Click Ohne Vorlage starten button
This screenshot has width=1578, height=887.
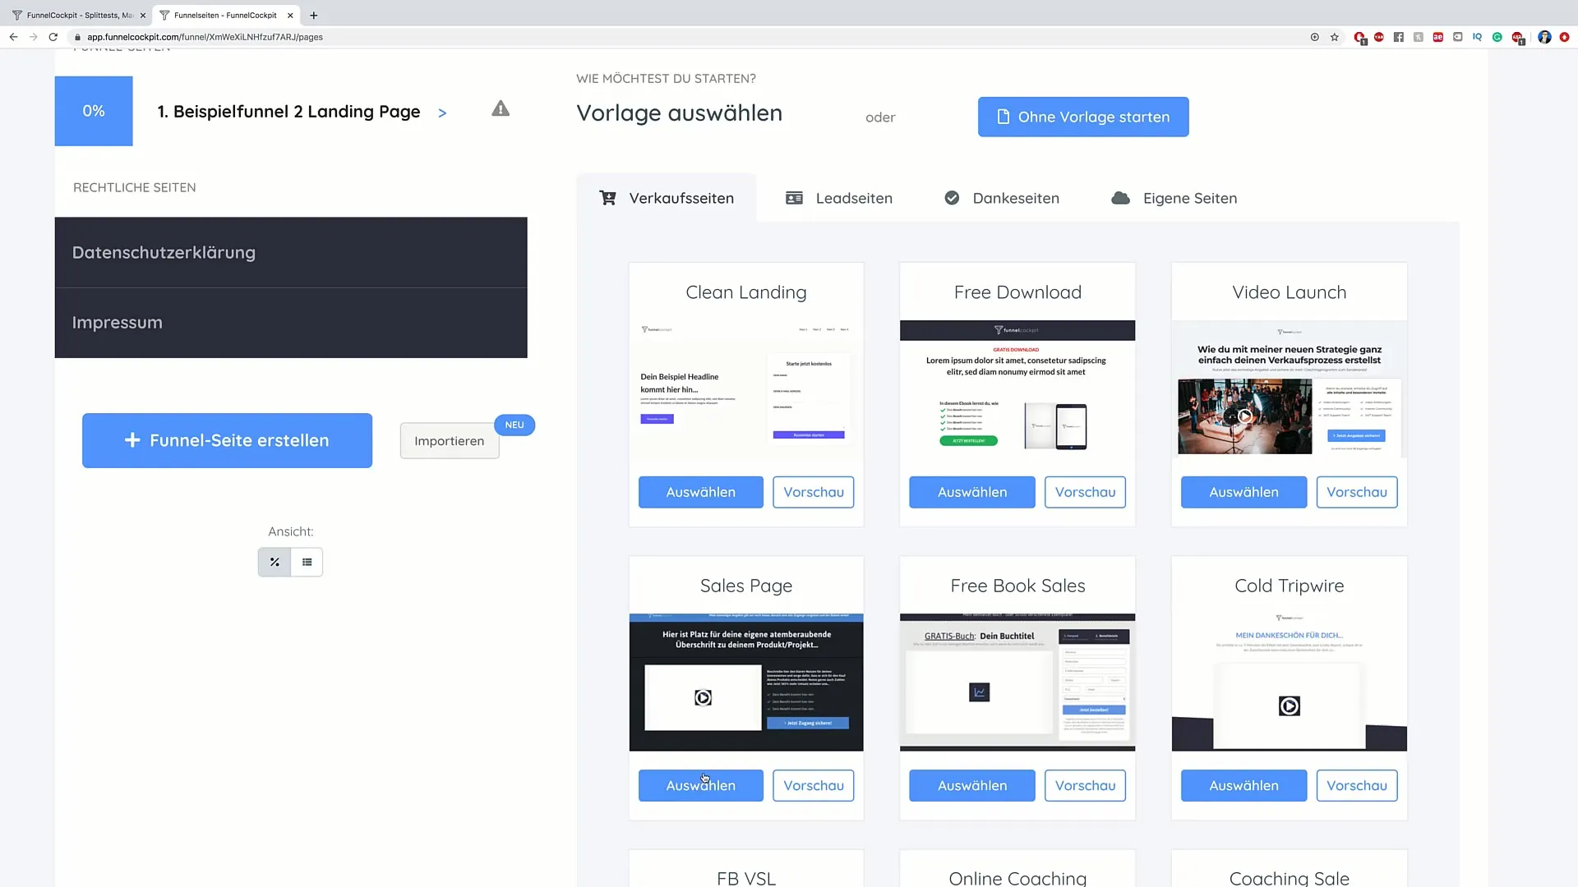[1082, 117]
